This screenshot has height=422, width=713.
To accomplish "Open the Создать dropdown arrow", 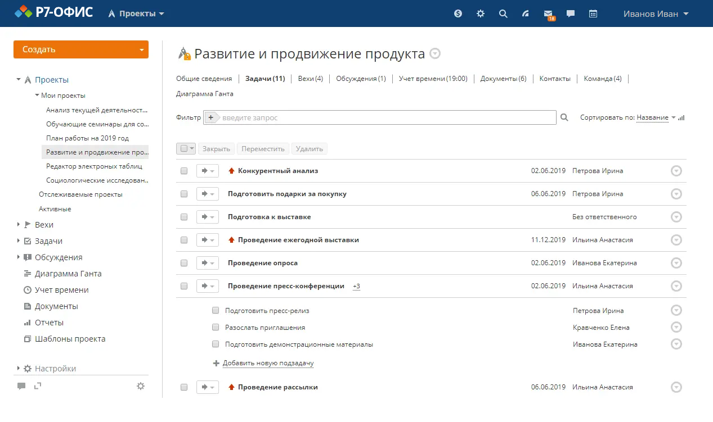I will 142,49.
